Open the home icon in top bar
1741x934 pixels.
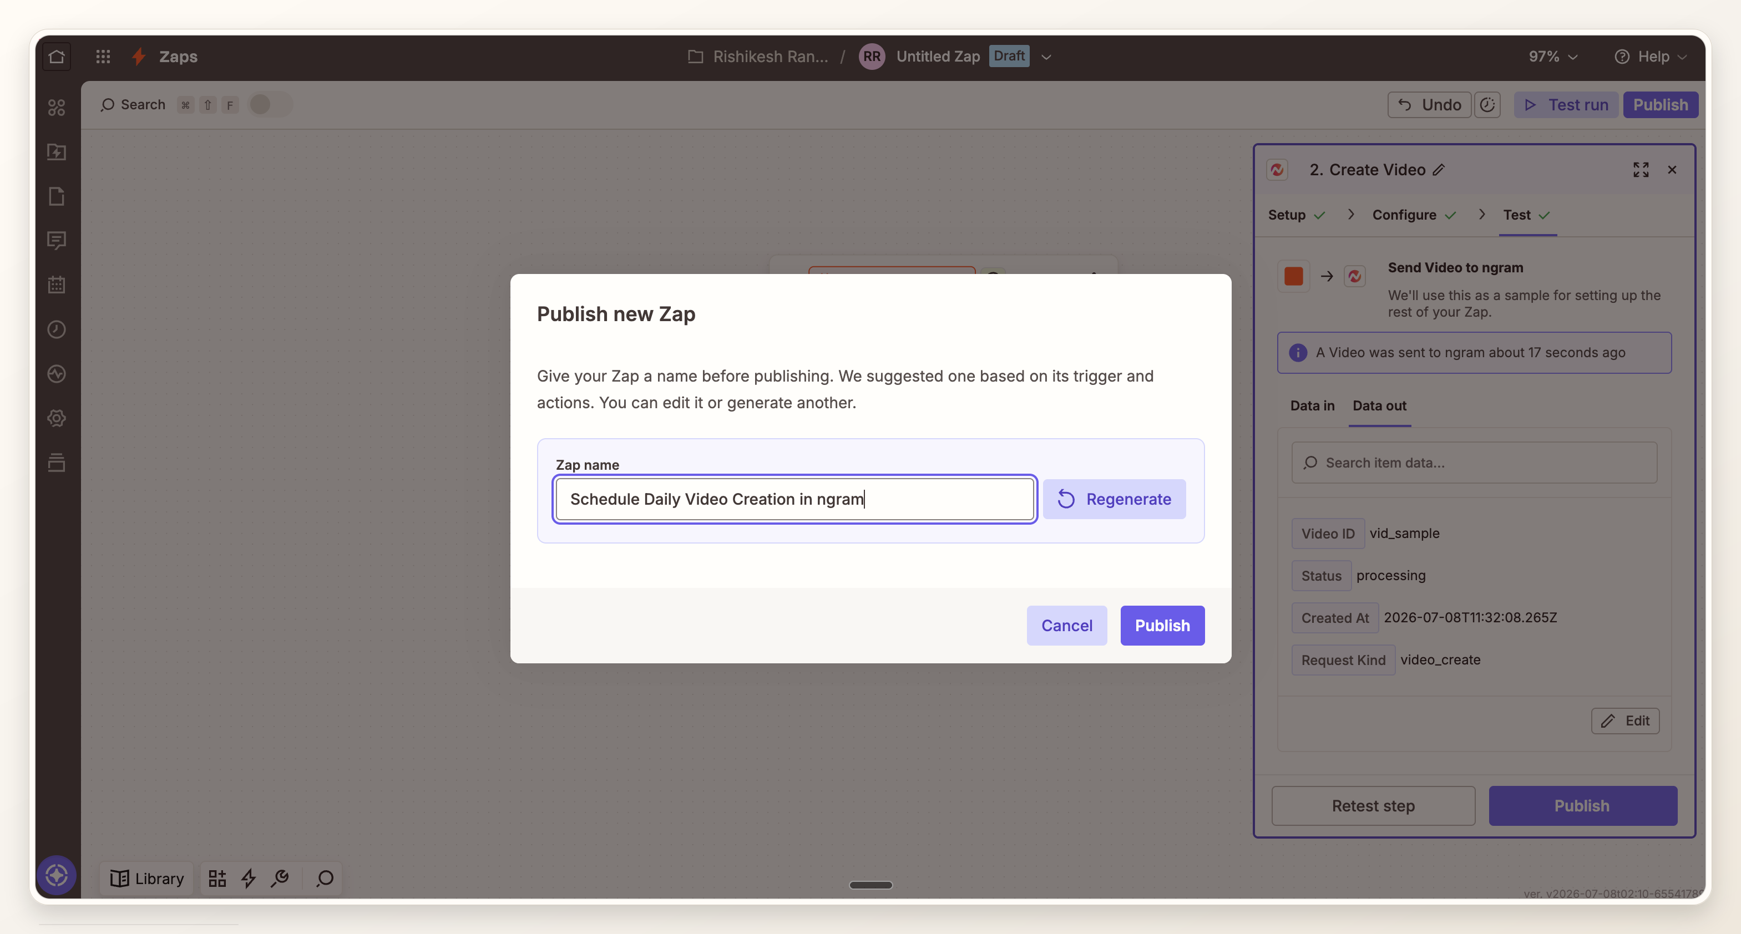click(x=56, y=56)
